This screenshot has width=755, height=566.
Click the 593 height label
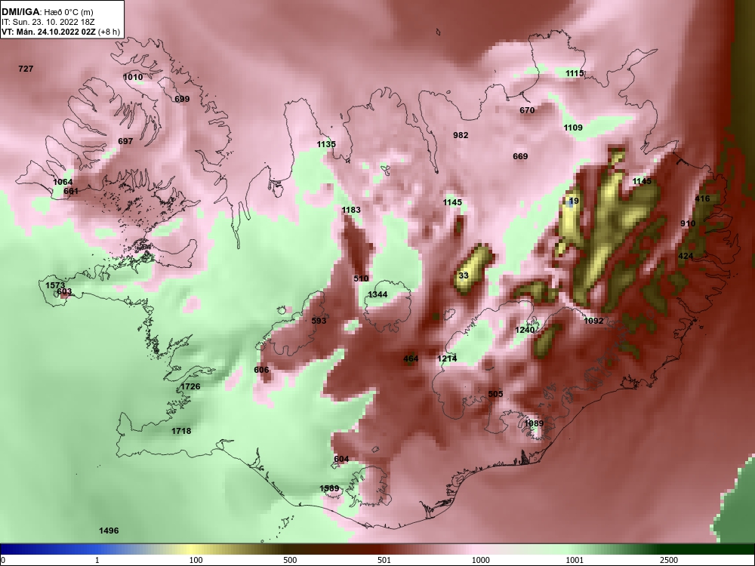(x=319, y=321)
